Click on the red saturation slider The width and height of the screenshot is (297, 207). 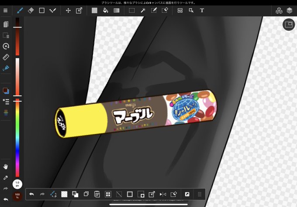17,77
